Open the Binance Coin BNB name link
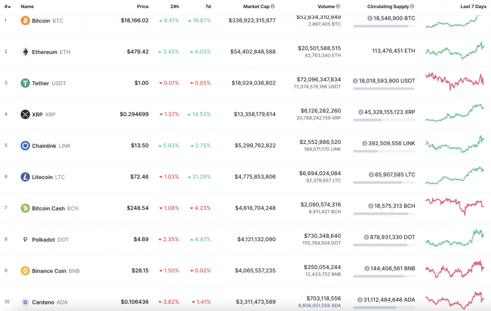 56,270
